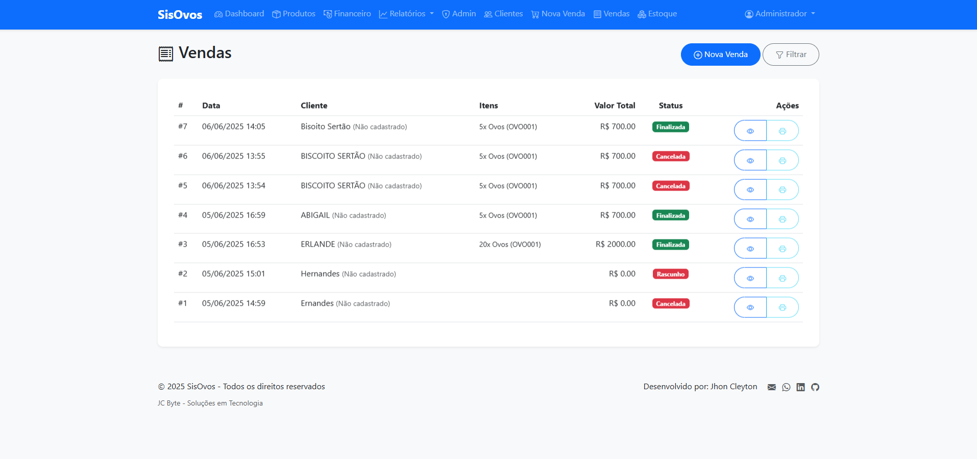
Task: Click the email icon in footer
Action: pos(771,387)
